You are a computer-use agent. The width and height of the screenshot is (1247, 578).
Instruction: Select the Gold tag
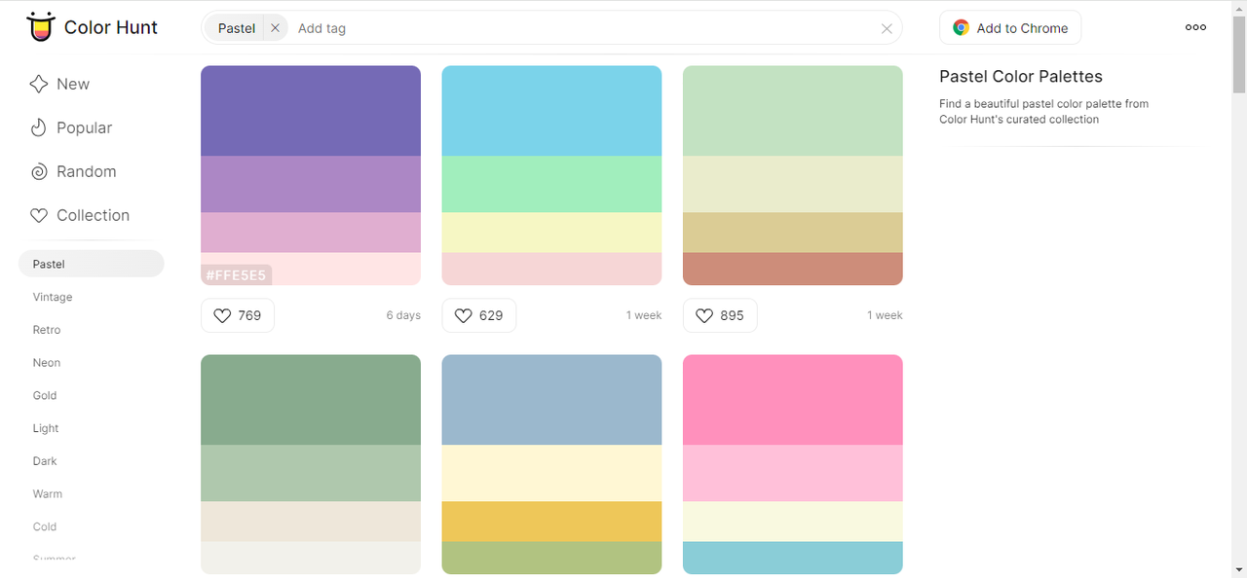(x=45, y=396)
